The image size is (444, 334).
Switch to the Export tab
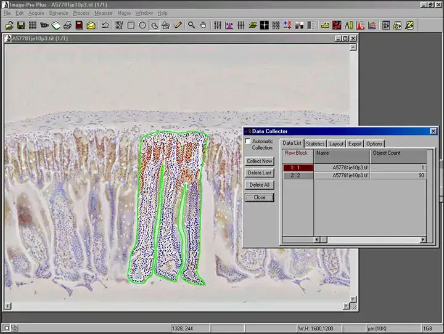[355, 144]
